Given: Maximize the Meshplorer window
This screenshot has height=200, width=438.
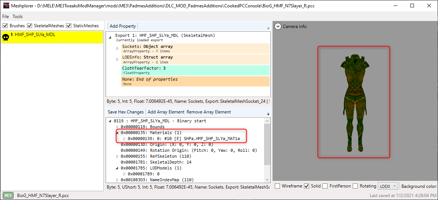Looking at the screenshot, I should (x=412, y=6).
